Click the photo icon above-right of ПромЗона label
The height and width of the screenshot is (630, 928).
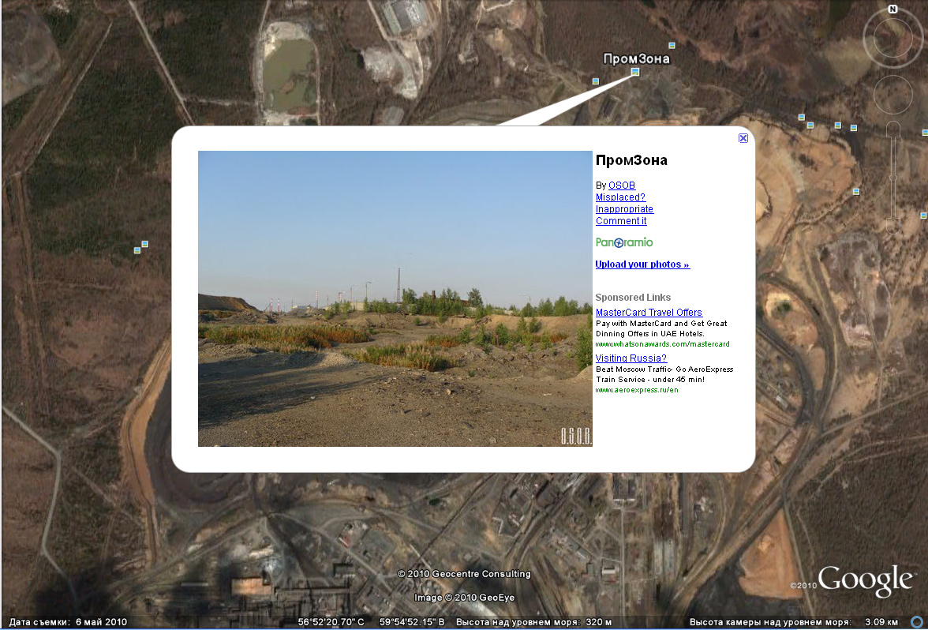[x=672, y=45]
